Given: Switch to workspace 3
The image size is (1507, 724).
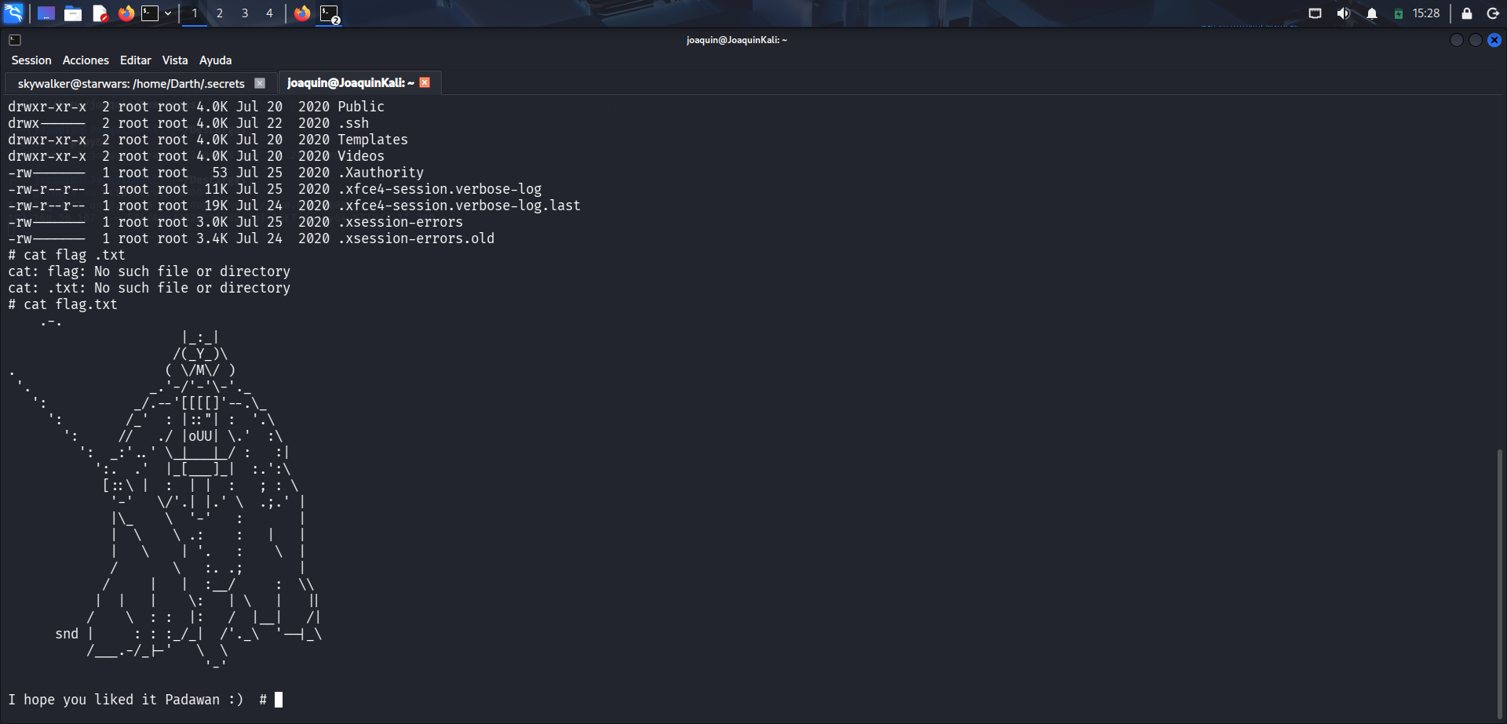Looking at the screenshot, I should [245, 13].
